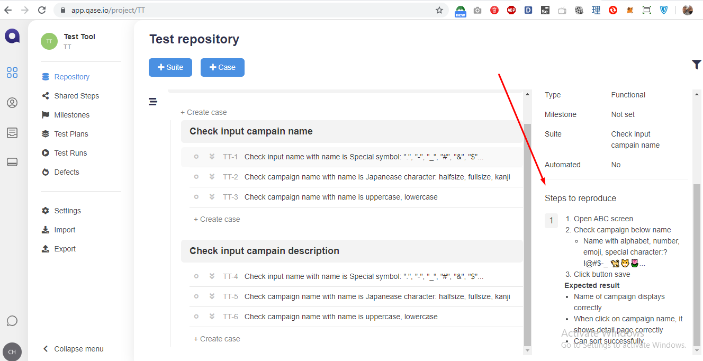703x361 pixels.
Task: Select the TT-4 case circle marker
Action: tap(196, 276)
